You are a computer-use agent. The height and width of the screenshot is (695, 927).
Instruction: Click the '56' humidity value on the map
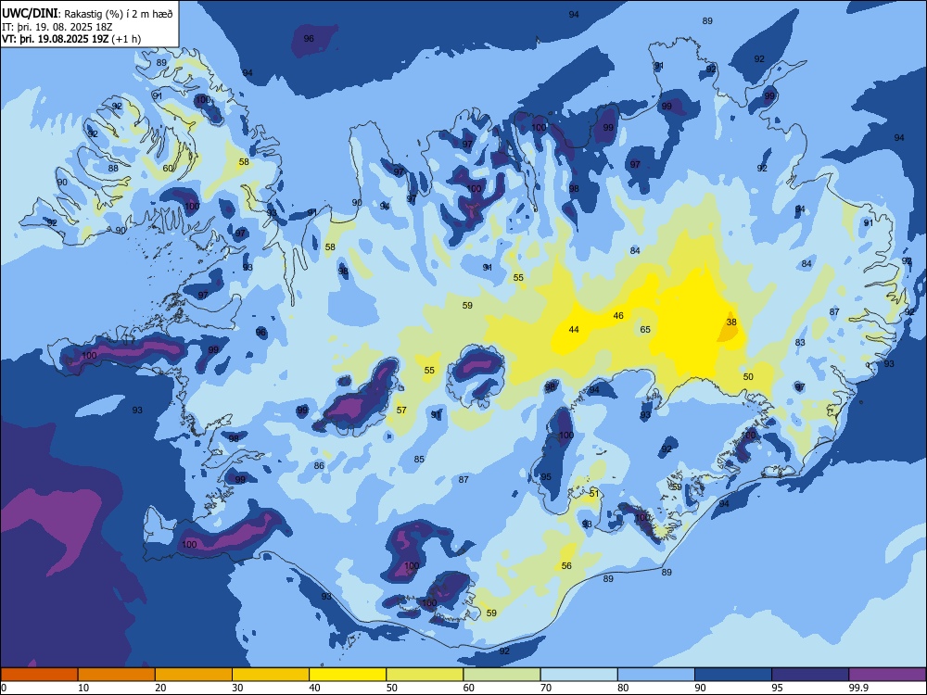coord(566,565)
